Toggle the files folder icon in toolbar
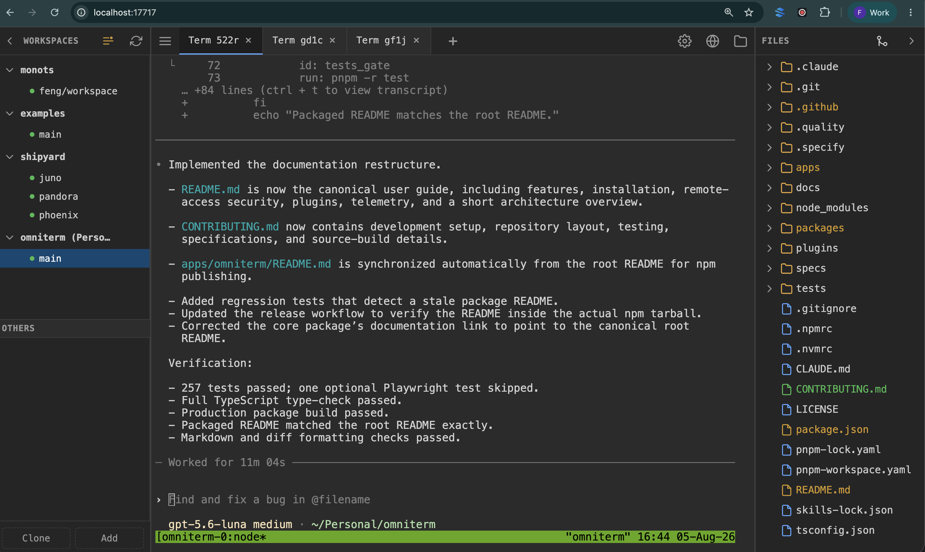Viewport: 925px width, 552px height. pyautogui.click(x=740, y=41)
